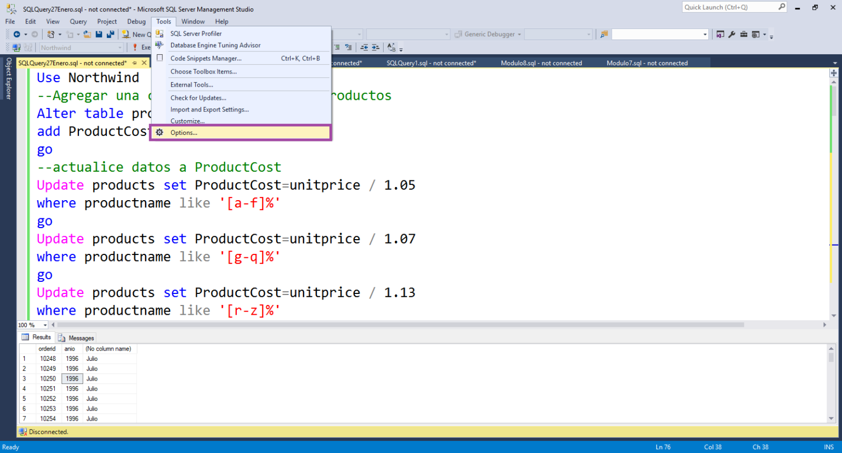Click the Save All toolbar icon

[x=110, y=34]
